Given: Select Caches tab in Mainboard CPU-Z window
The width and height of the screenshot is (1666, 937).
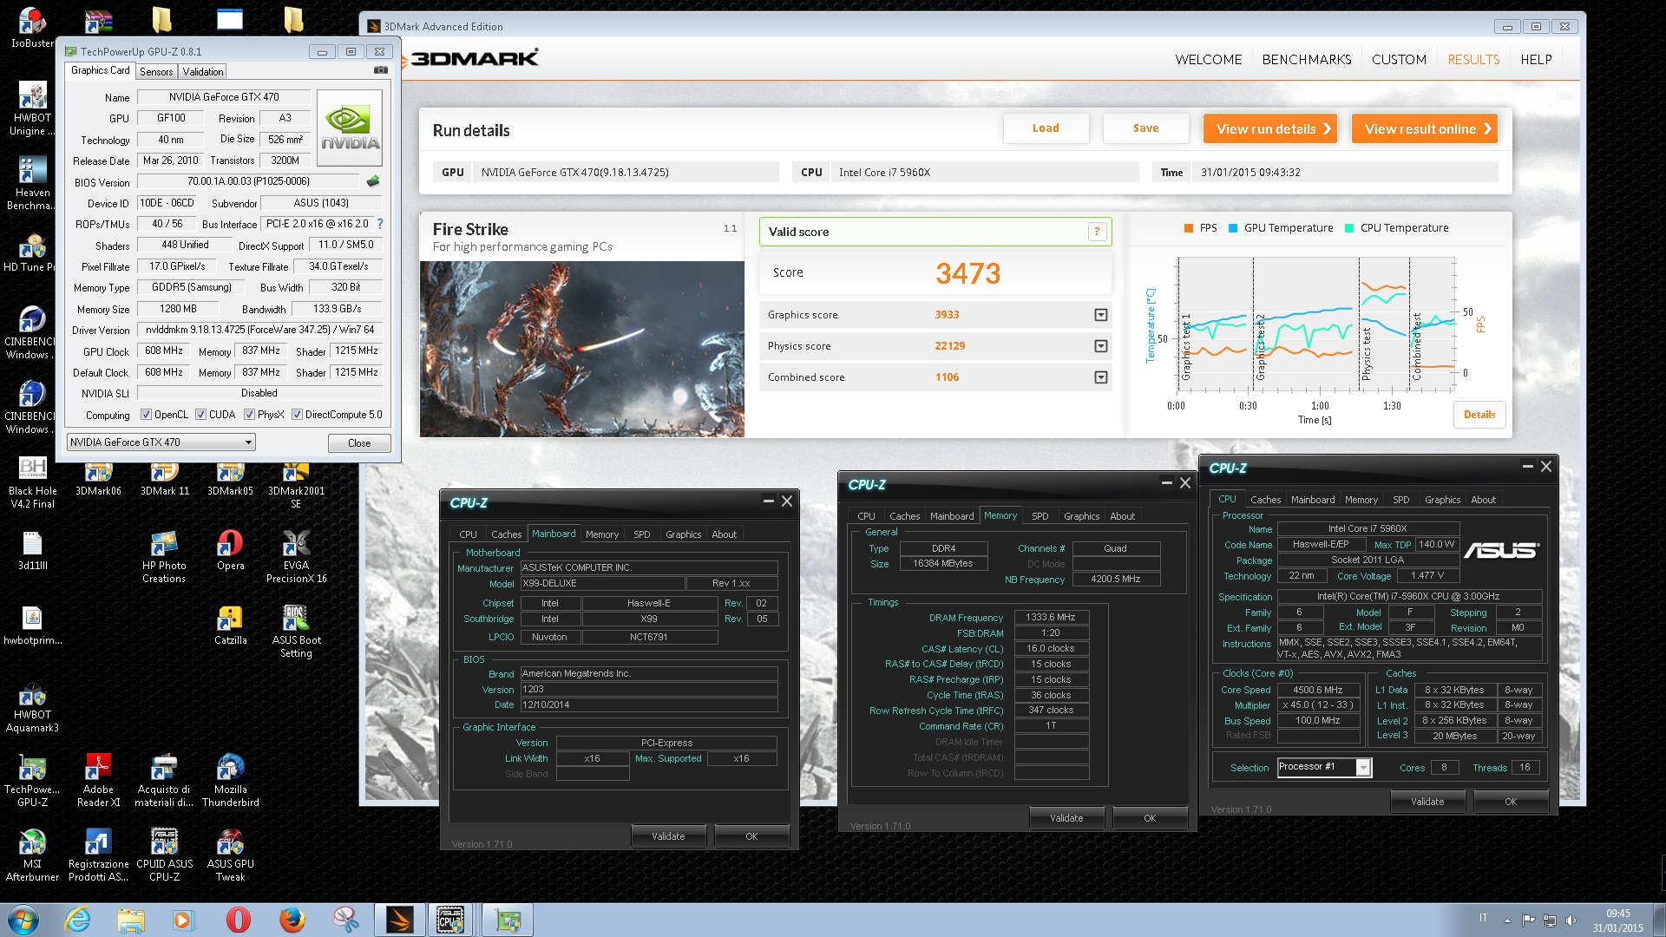Looking at the screenshot, I should click(x=506, y=534).
